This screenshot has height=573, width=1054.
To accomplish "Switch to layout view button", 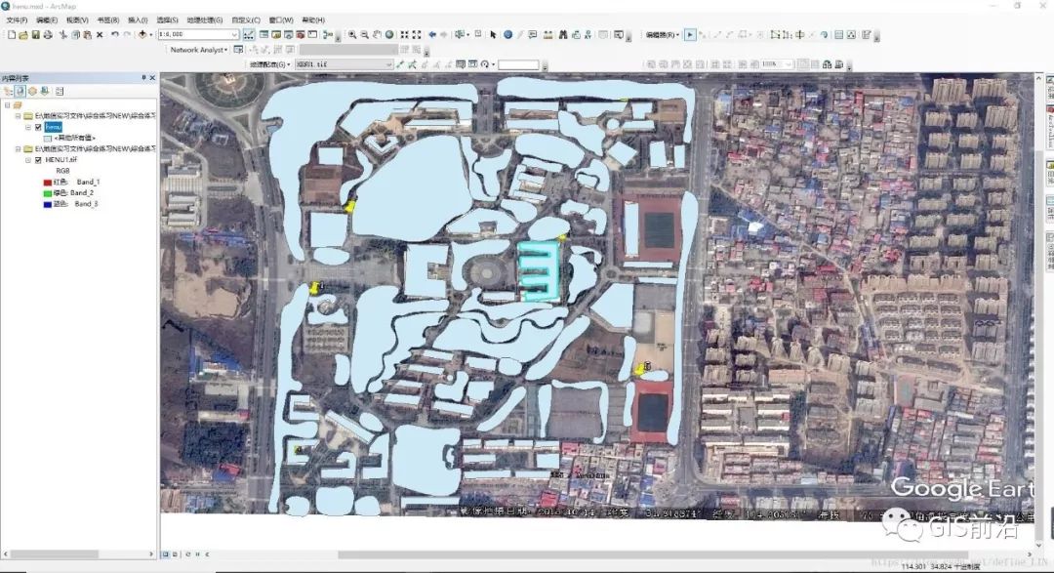I will pos(176,554).
